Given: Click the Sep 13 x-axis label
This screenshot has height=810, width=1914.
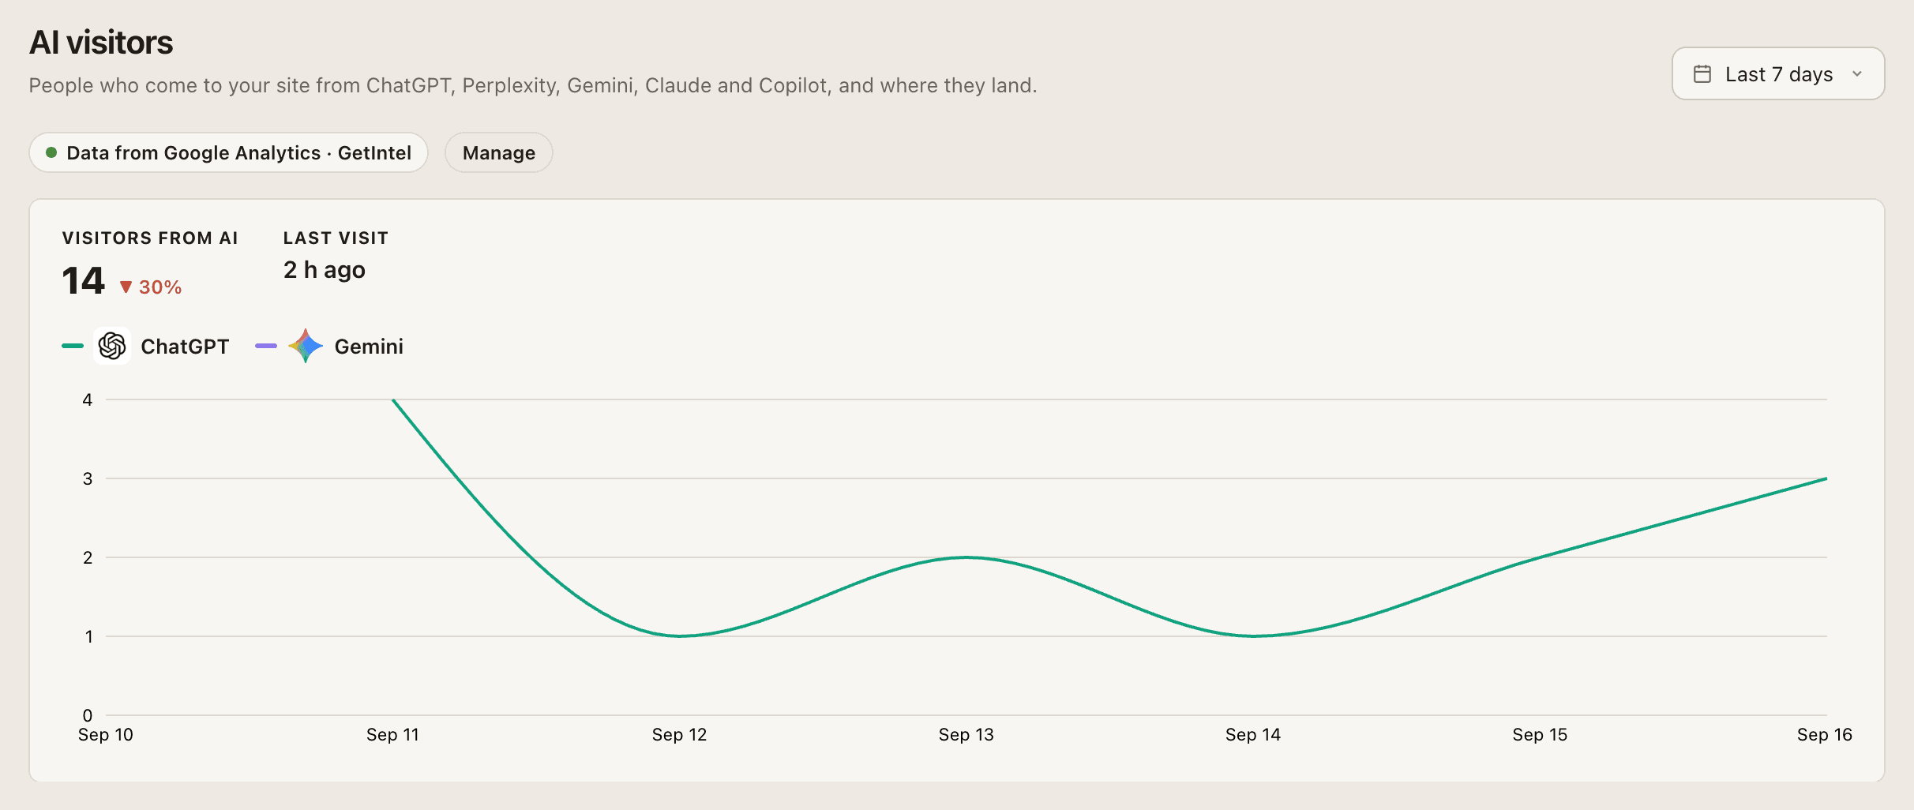Looking at the screenshot, I should point(966,735).
